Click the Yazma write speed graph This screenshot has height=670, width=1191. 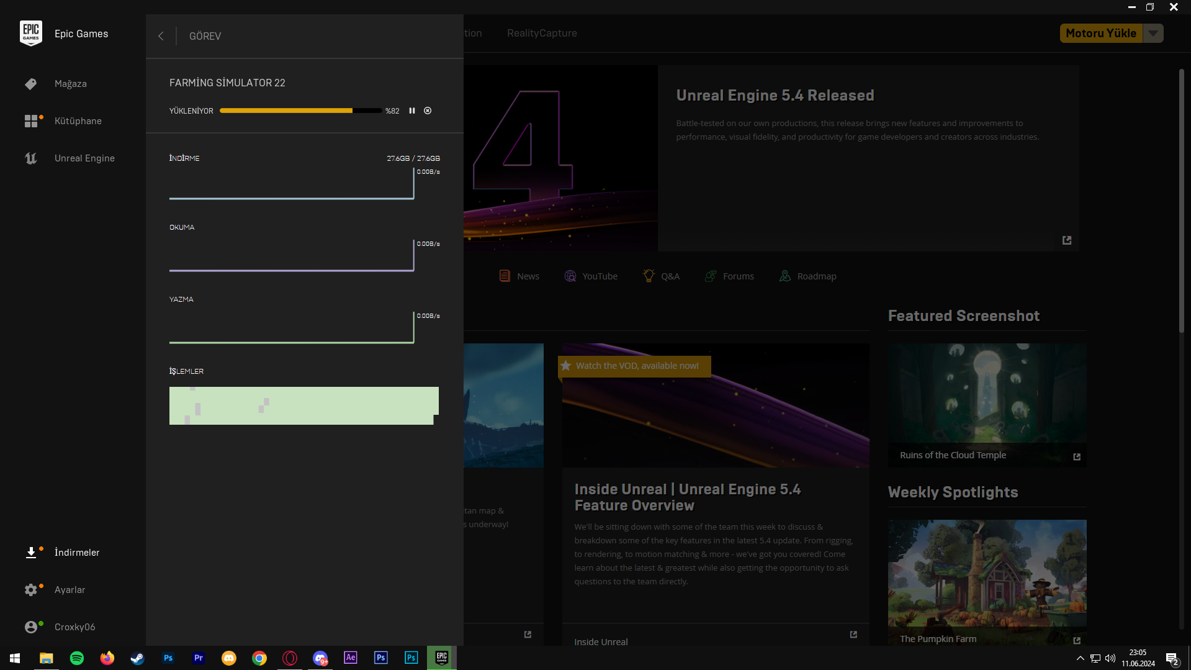tap(292, 328)
